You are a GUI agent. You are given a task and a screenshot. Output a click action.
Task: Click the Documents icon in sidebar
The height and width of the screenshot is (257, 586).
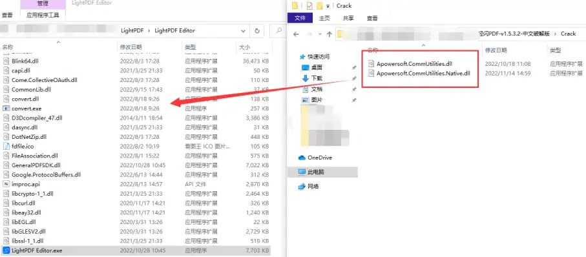coord(306,89)
